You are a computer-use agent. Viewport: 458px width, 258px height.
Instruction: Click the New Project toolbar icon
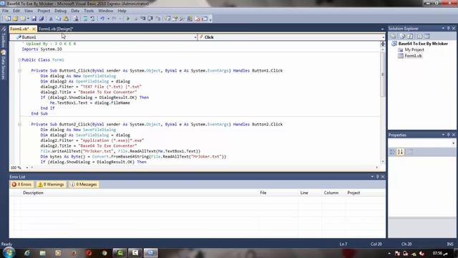point(8,19)
